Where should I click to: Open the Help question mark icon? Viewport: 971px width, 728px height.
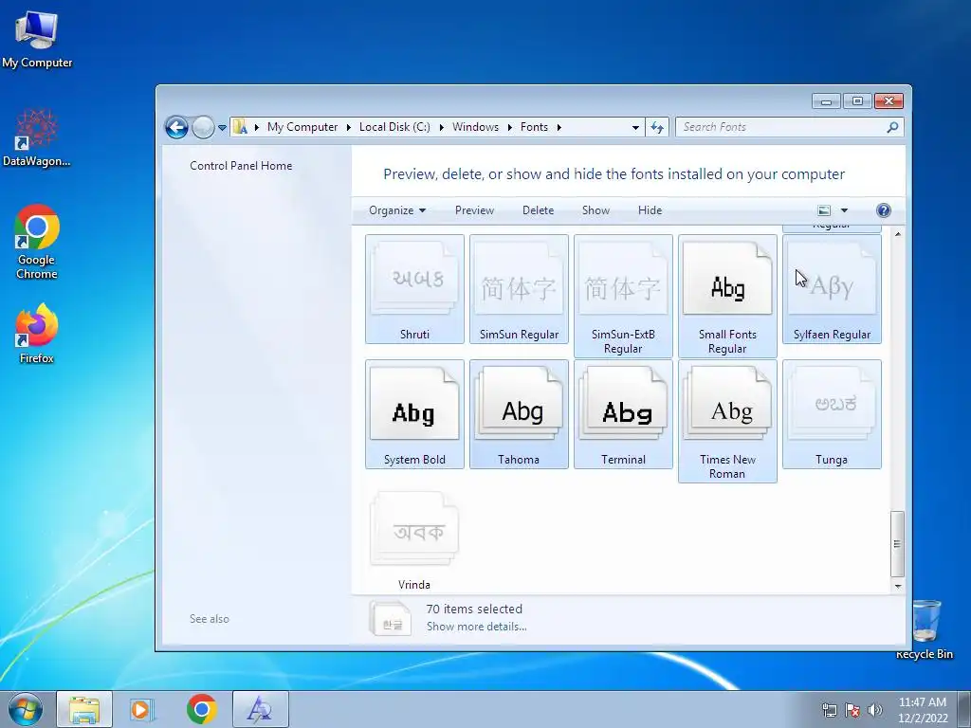point(884,210)
